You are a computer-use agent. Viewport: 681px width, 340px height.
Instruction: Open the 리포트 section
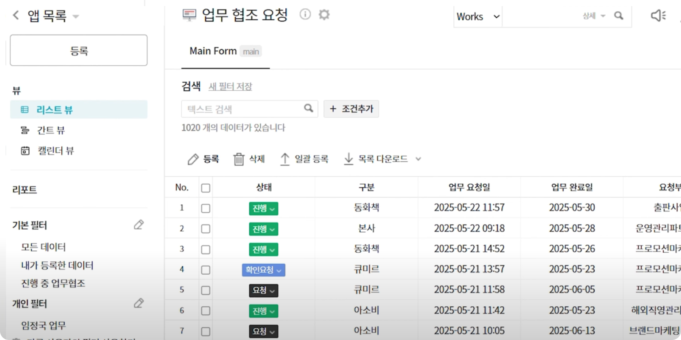[x=25, y=190]
